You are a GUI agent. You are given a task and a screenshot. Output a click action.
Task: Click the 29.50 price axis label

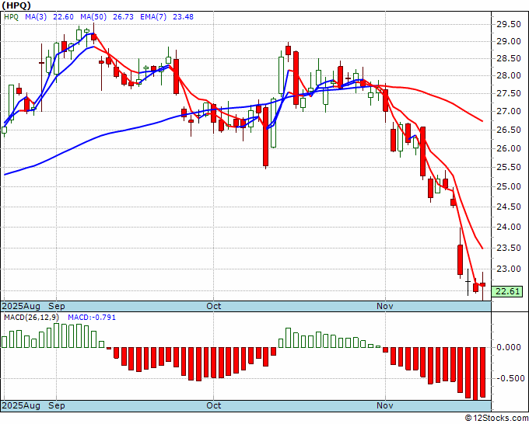click(509, 24)
